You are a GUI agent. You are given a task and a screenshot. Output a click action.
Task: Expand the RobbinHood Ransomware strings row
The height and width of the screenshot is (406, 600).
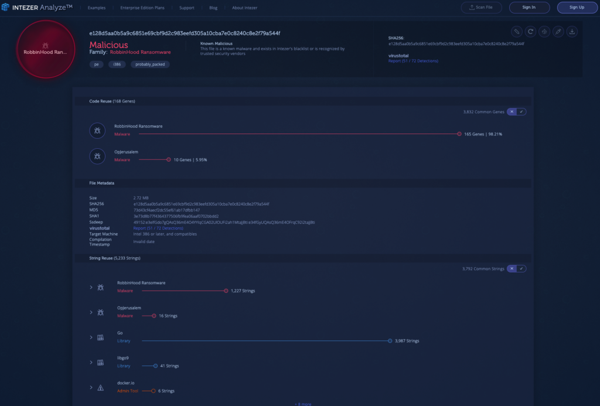tap(91, 287)
